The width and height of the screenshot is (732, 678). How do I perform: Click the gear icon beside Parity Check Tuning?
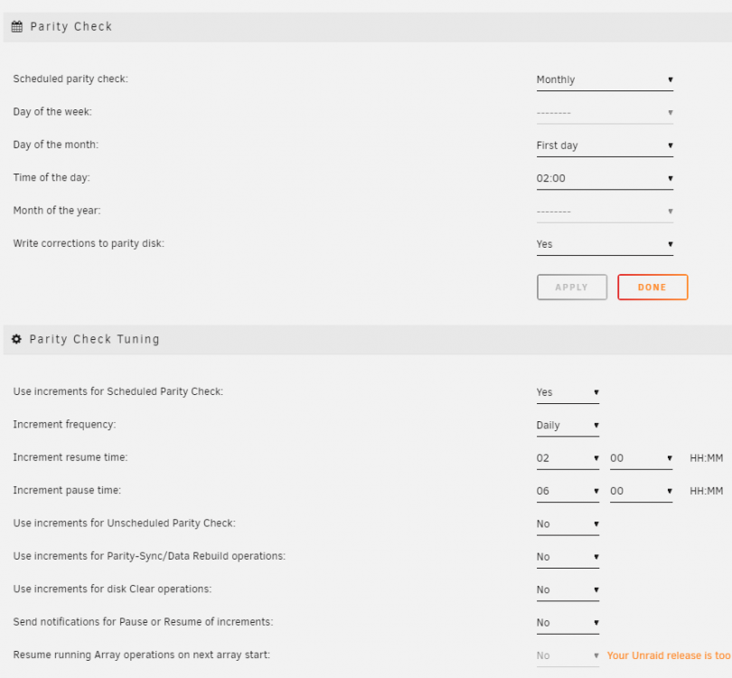click(17, 339)
